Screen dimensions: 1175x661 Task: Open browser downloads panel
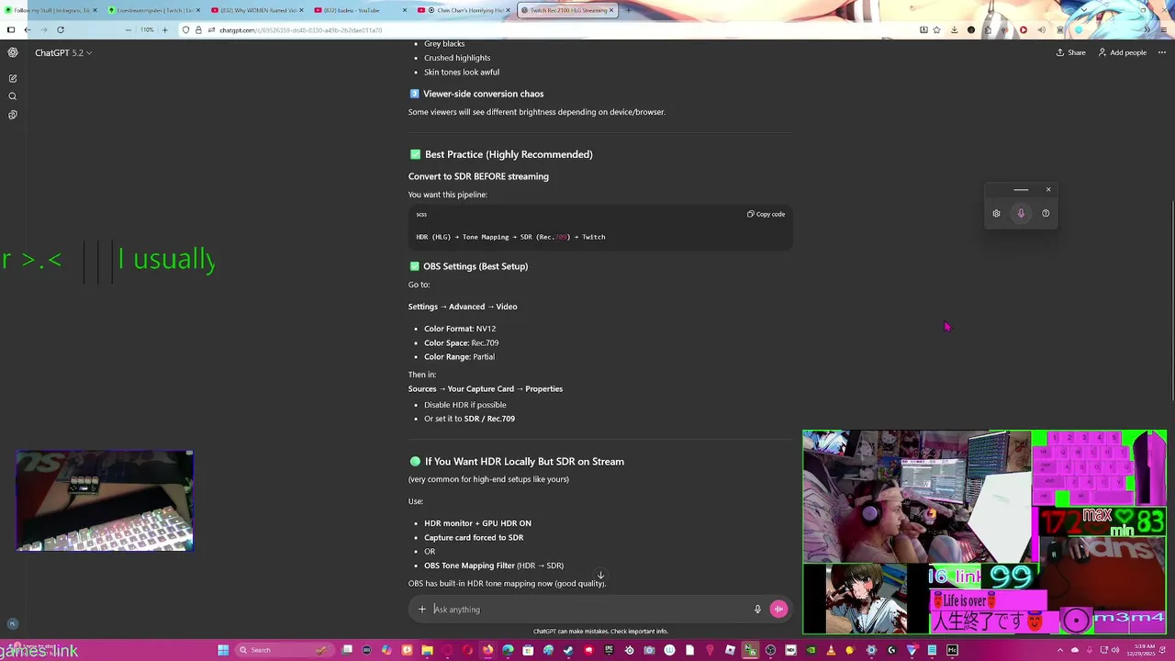tap(955, 29)
